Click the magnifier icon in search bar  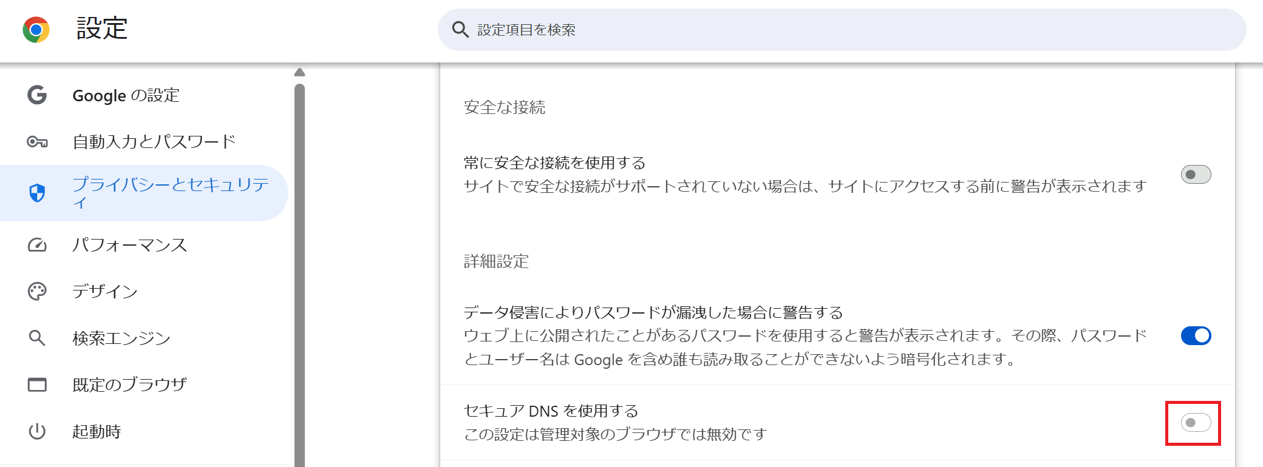click(x=460, y=30)
